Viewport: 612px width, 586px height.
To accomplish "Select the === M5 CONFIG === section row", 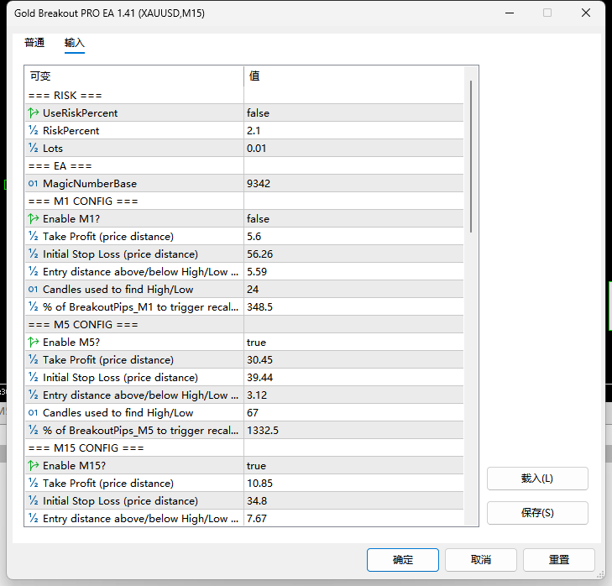I will (244, 325).
